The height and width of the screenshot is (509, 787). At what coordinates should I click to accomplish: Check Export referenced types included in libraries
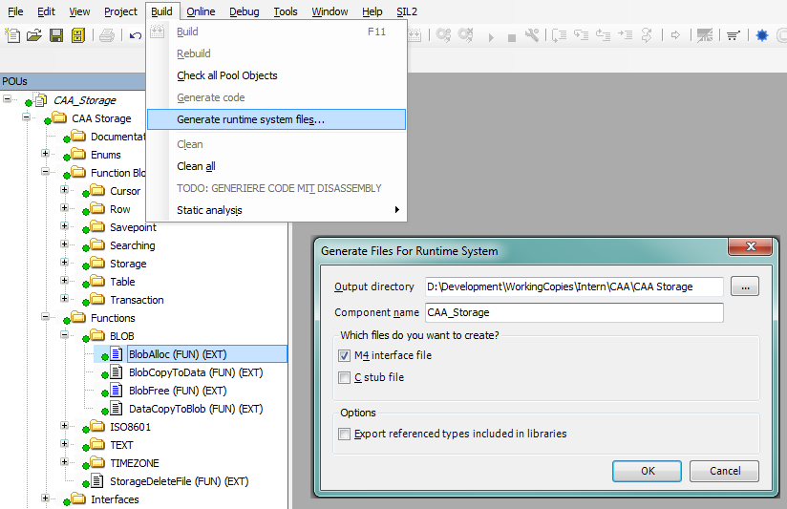(x=344, y=434)
